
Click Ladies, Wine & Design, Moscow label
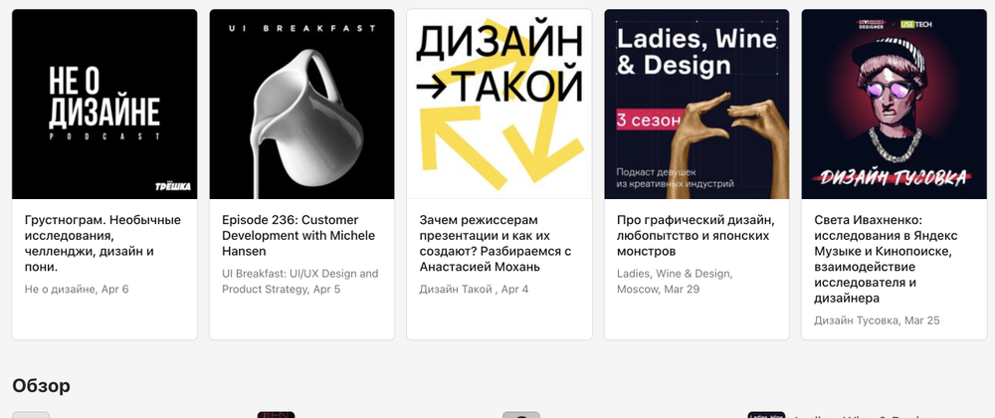pos(676,282)
